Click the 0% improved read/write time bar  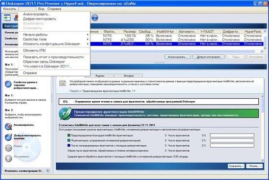(x=158, y=102)
